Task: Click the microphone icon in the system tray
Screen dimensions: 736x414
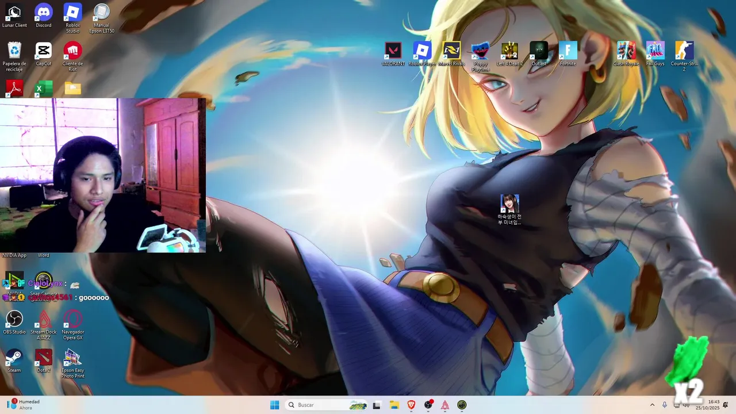Action: pyautogui.click(x=665, y=405)
